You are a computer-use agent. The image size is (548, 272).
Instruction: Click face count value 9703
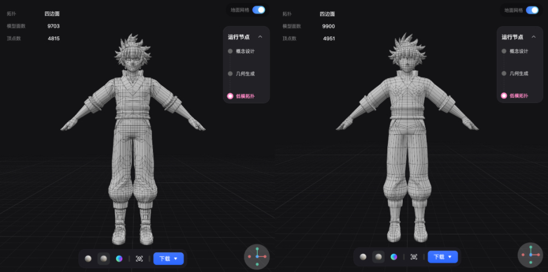tap(54, 26)
